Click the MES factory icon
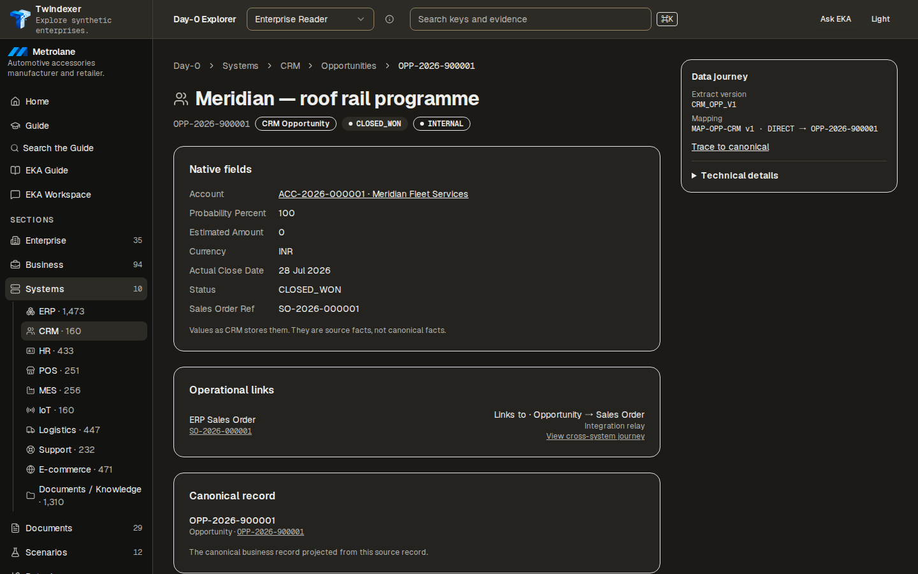Viewport: 918px width, 574px height. 31,390
